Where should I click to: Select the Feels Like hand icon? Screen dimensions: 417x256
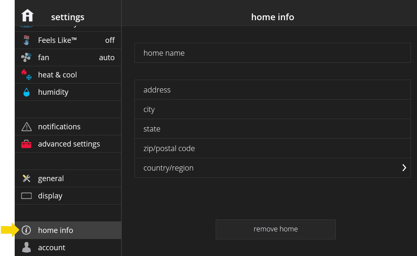tap(27, 40)
